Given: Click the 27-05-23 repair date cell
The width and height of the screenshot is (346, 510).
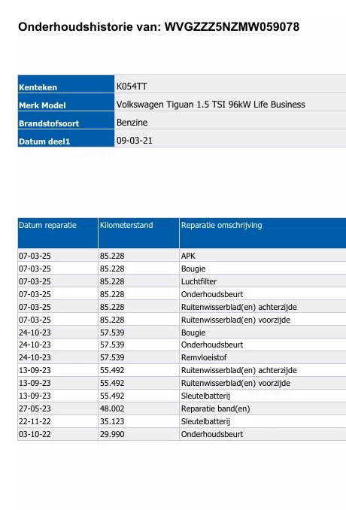Looking at the screenshot, I should 58,408.
